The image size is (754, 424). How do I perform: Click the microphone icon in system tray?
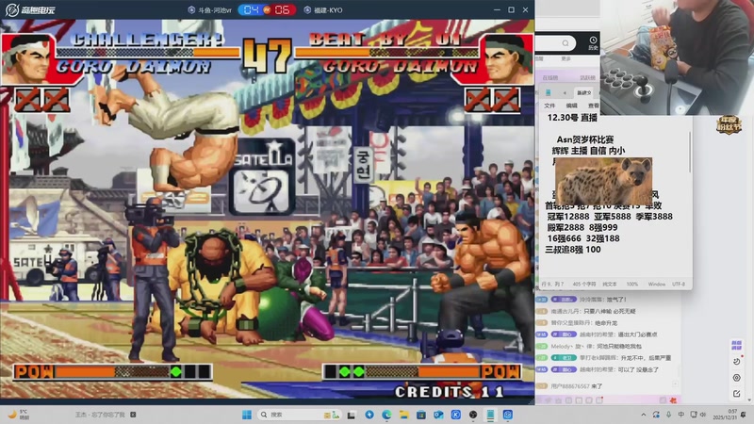coord(668,415)
